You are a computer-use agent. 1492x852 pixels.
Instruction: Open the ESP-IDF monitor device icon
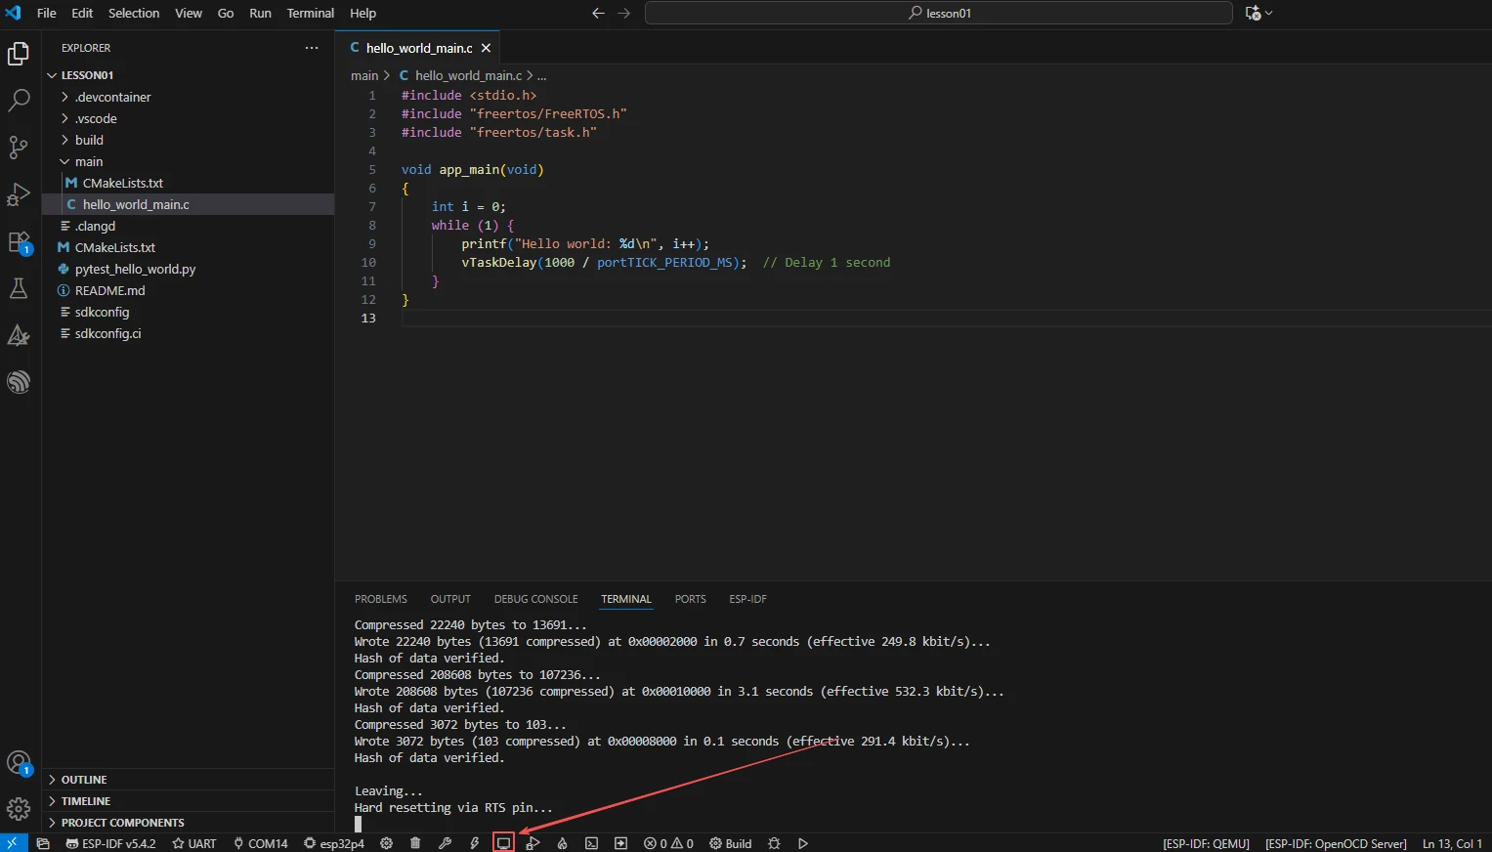tap(503, 843)
